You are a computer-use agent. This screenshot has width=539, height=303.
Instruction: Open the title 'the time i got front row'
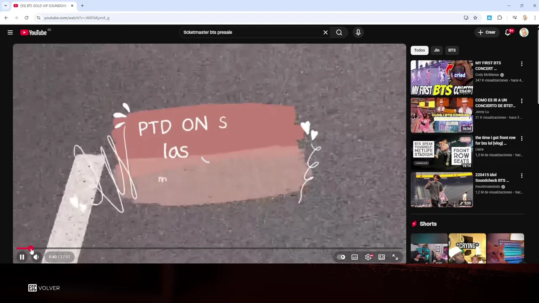pos(495,140)
